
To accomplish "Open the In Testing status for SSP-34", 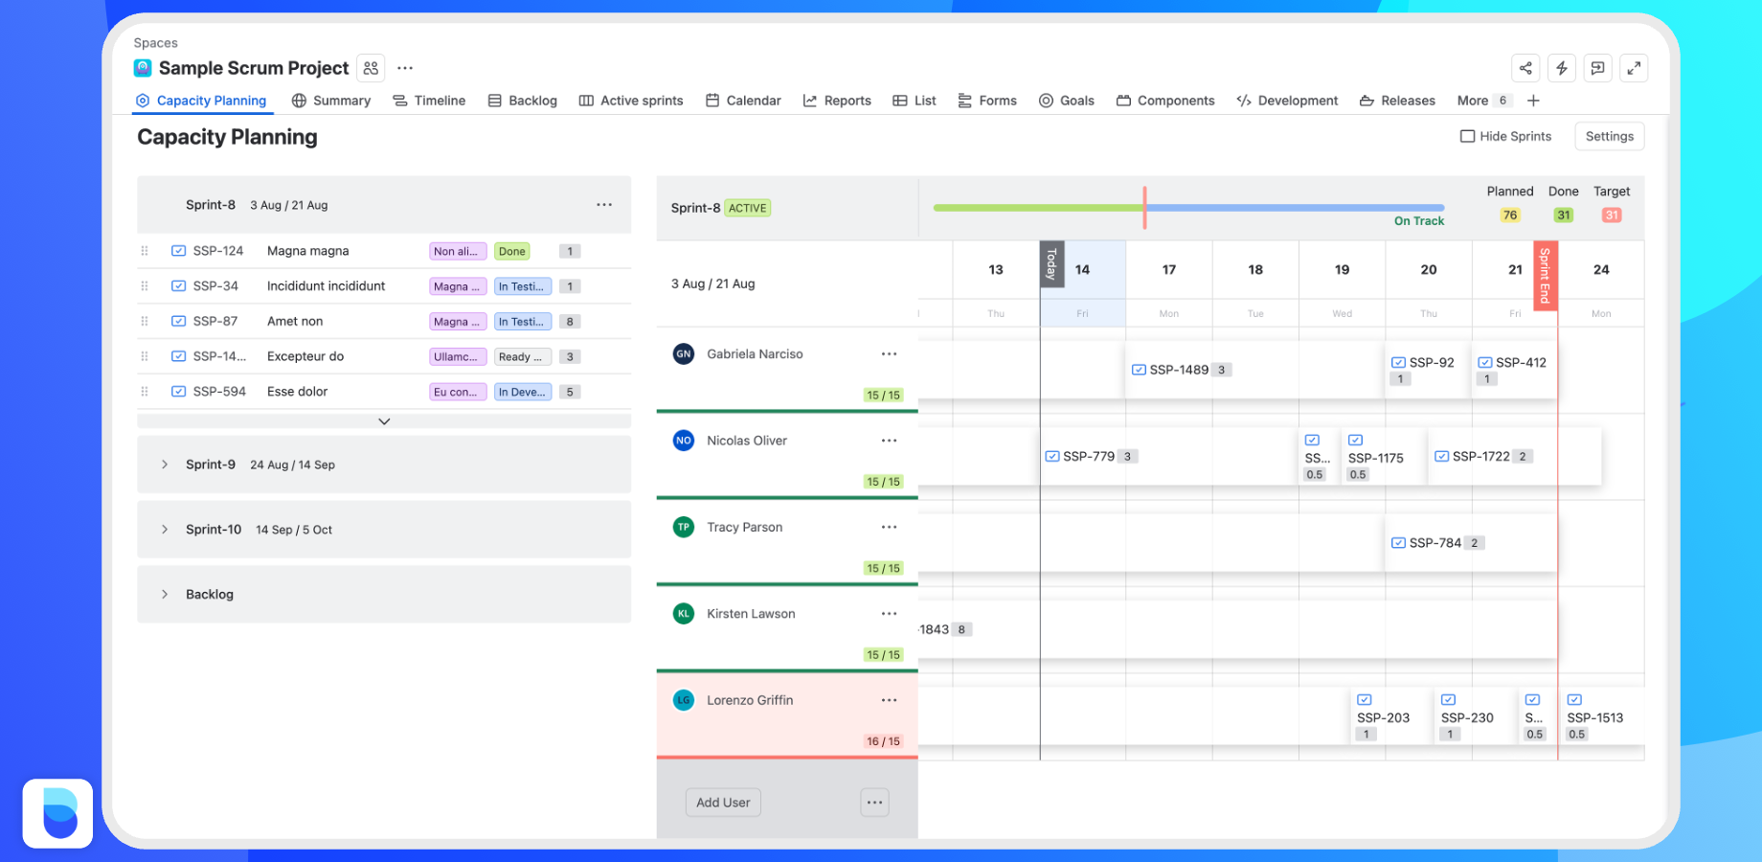I will tap(523, 286).
